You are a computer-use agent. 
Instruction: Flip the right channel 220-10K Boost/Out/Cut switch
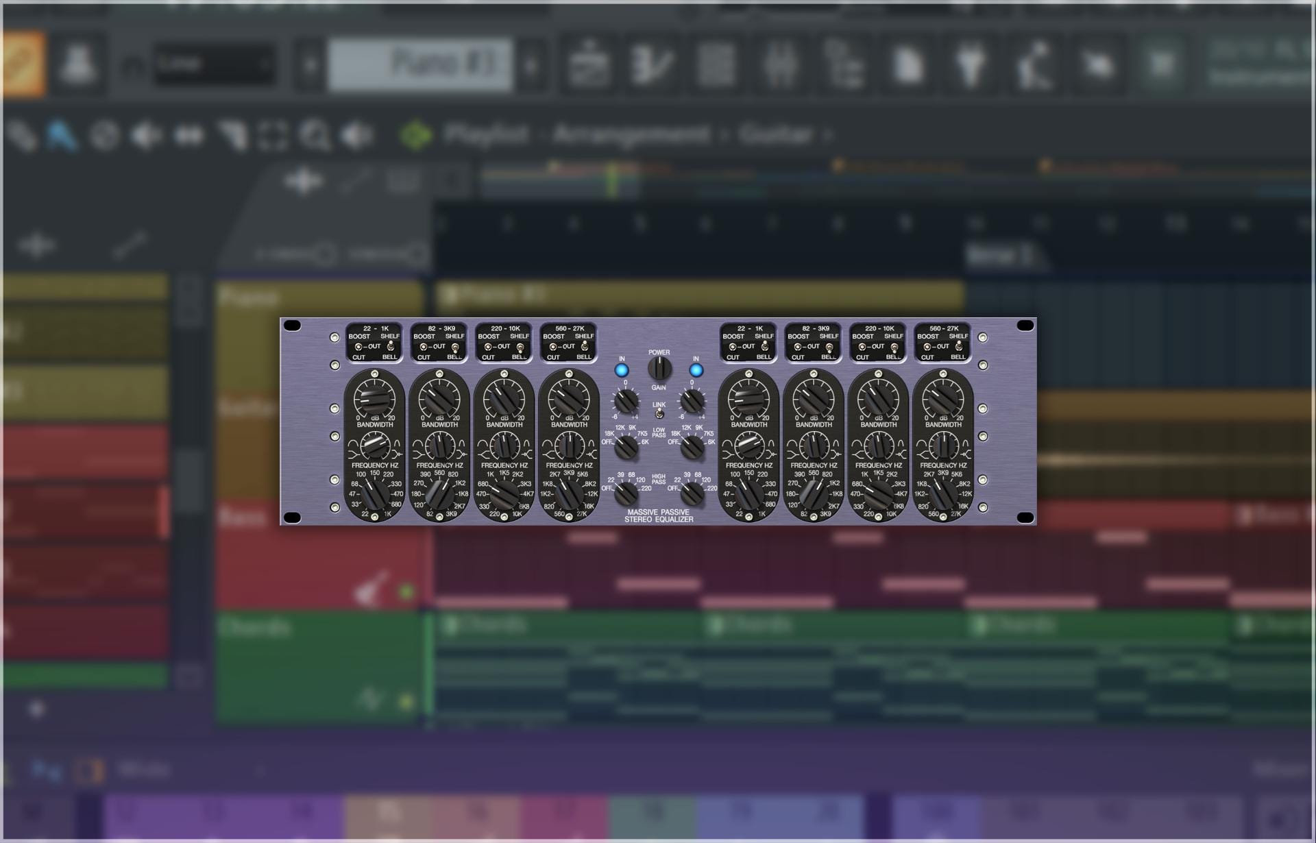click(862, 347)
